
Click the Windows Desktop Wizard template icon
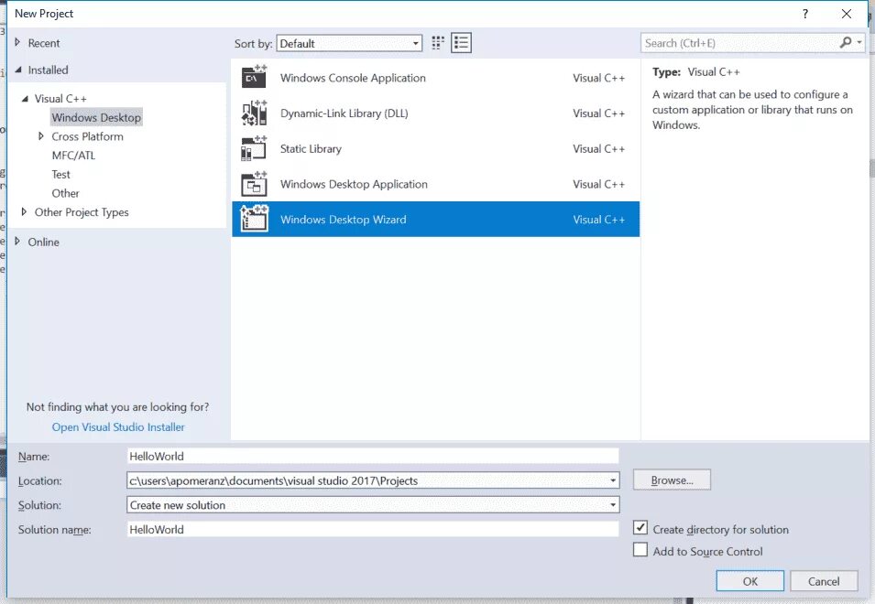(x=254, y=219)
